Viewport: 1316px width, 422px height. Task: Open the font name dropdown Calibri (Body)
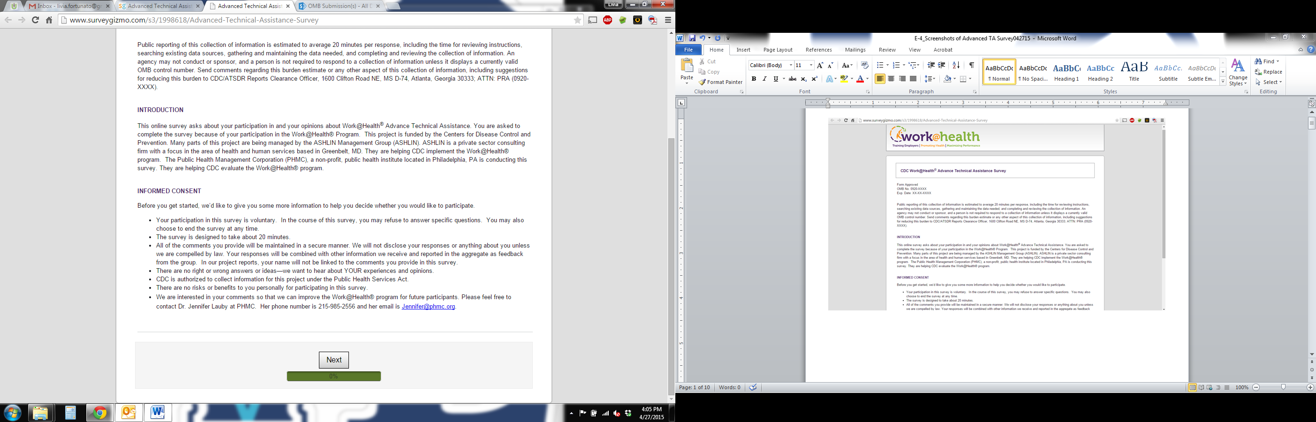coord(791,65)
